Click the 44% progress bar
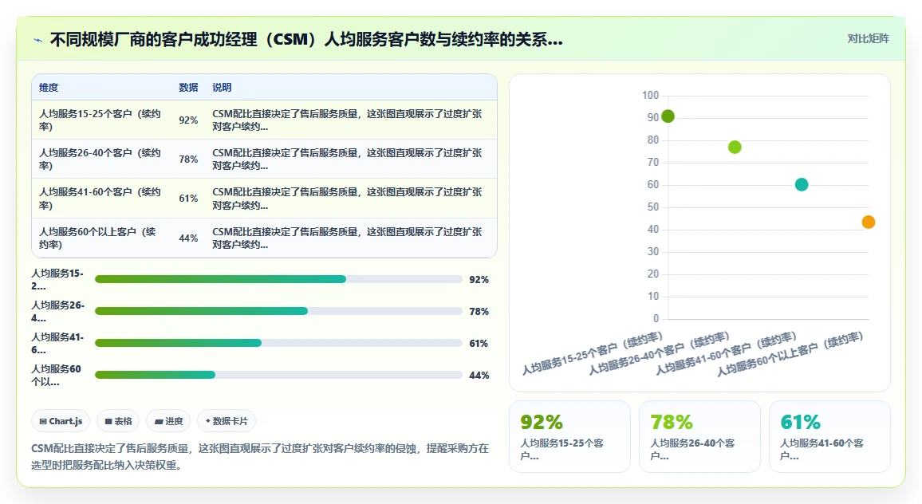This screenshot has height=504, width=922. point(278,375)
